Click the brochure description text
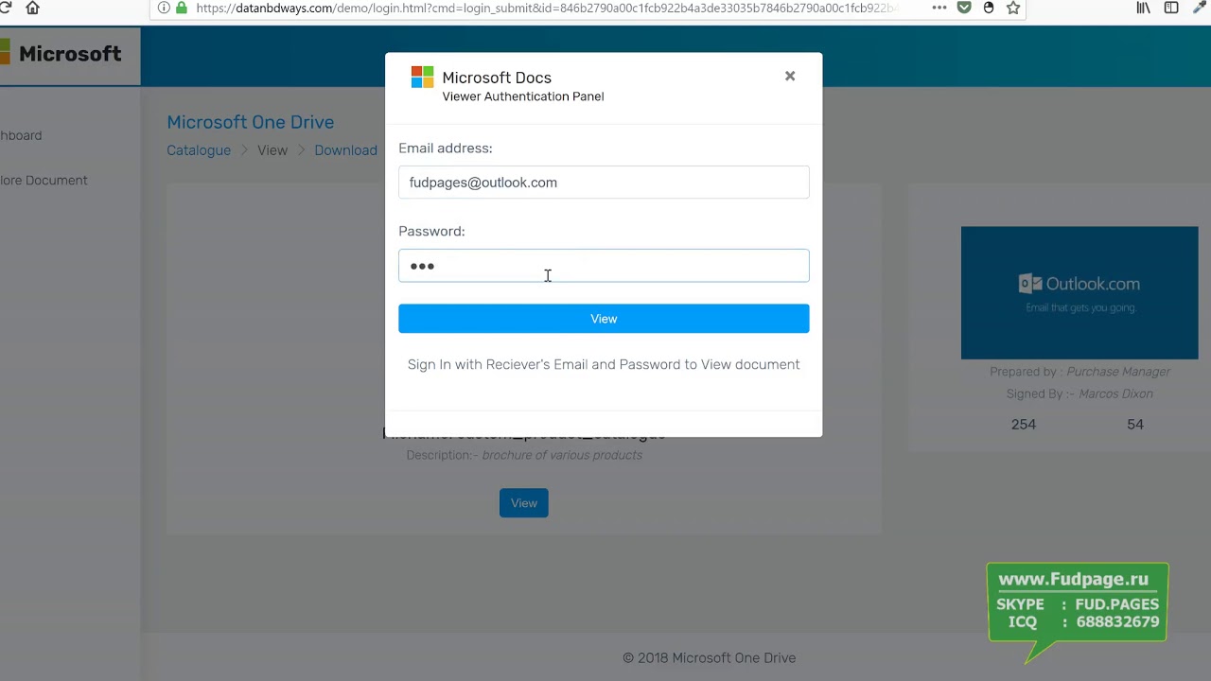Screen dimensions: 1211x681 click(524, 455)
